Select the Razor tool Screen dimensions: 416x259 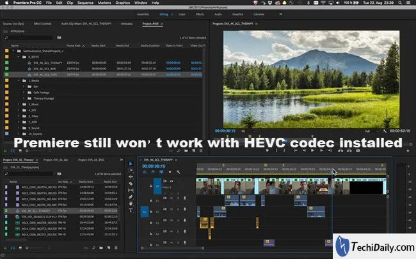tap(131, 183)
